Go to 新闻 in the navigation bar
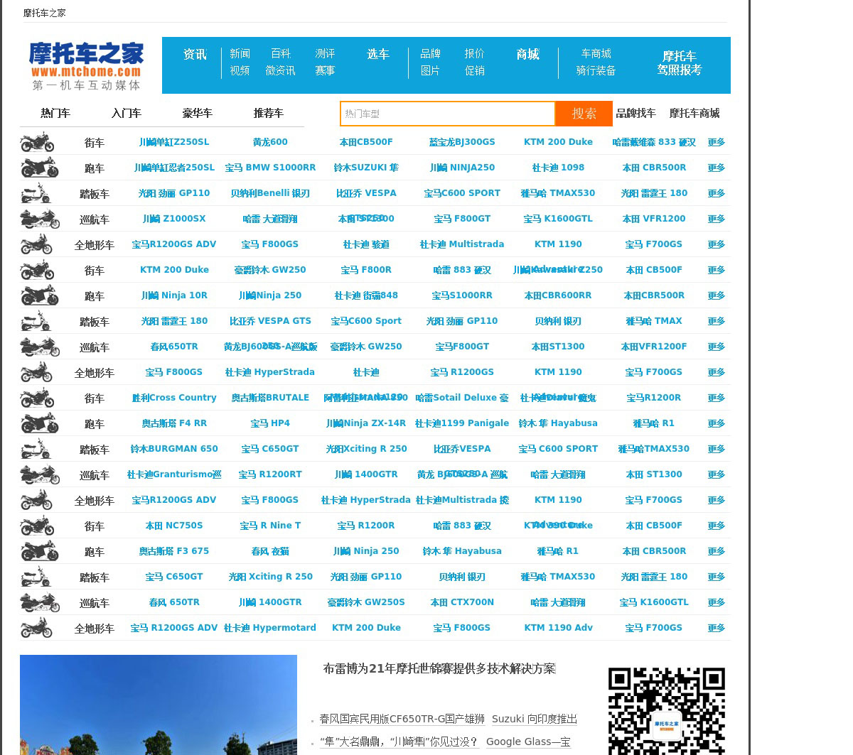 (x=240, y=54)
